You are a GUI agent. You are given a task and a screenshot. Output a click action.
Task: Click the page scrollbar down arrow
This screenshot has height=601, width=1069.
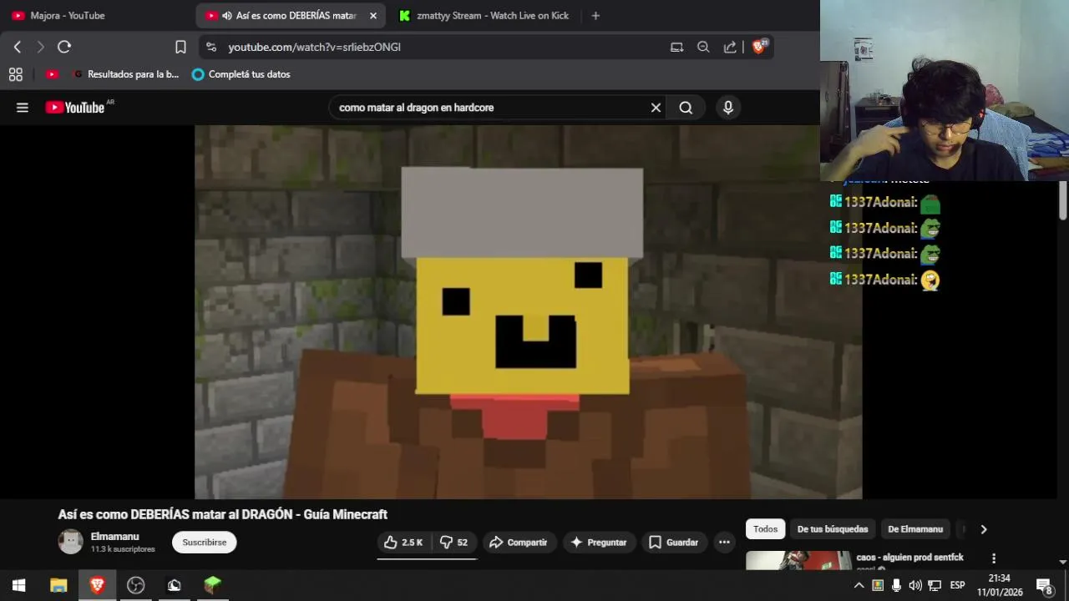coord(1062,563)
